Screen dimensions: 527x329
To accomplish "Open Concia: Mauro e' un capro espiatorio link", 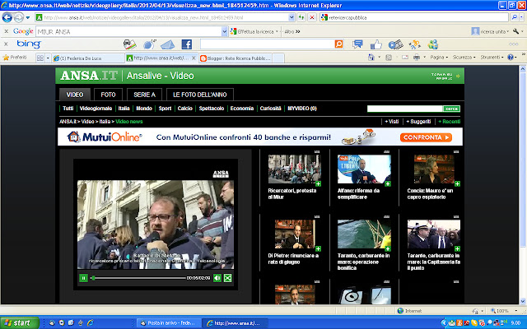I will (x=430, y=194).
